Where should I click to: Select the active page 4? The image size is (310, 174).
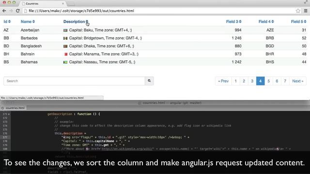[x=261, y=81]
